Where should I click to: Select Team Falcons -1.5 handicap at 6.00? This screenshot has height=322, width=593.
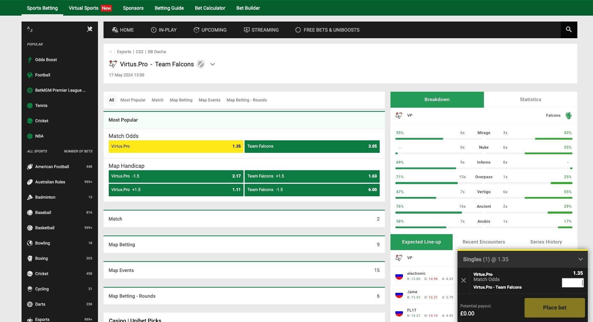point(312,190)
